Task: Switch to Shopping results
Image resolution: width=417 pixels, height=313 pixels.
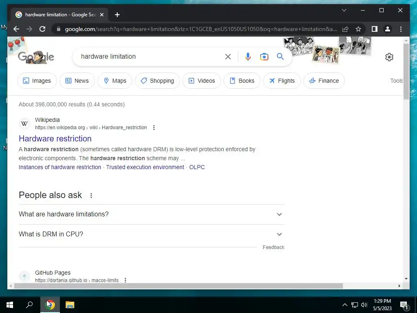Action: [x=157, y=81]
